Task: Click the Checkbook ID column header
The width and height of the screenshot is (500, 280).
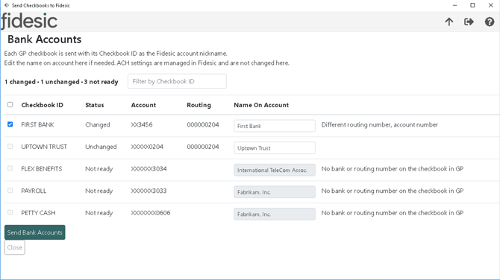Action: coord(42,105)
